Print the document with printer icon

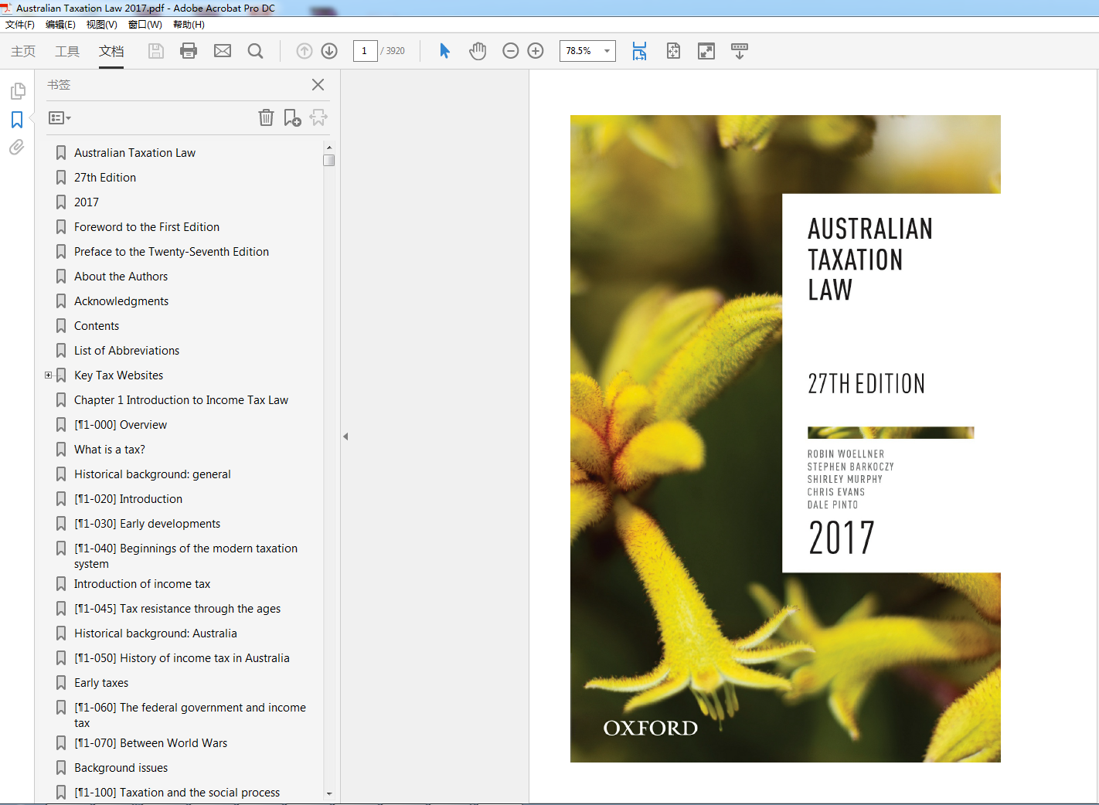point(189,51)
